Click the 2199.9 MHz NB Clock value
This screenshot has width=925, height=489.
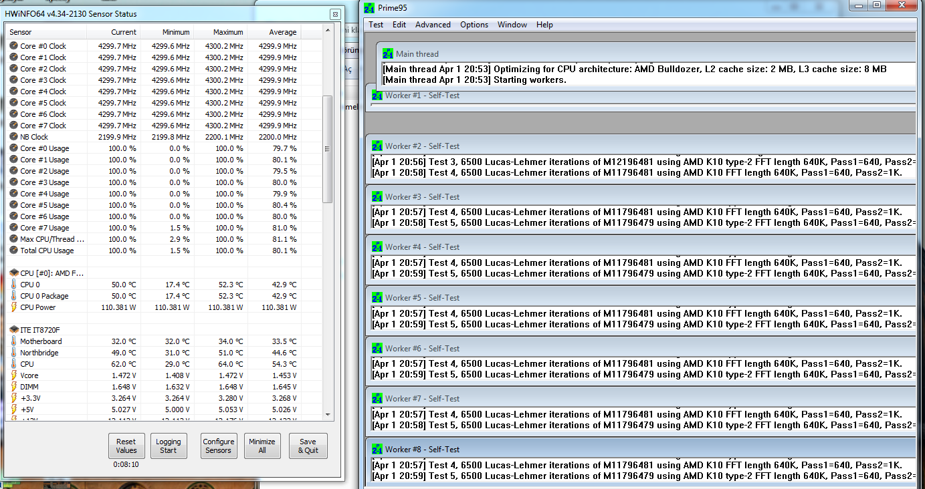point(117,137)
